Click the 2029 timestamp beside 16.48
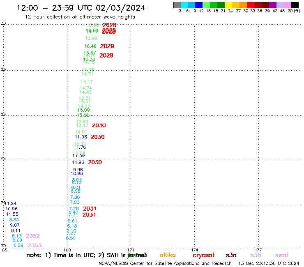Image resolution: width=304 pixels, height=267 pixels. pos(107,46)
